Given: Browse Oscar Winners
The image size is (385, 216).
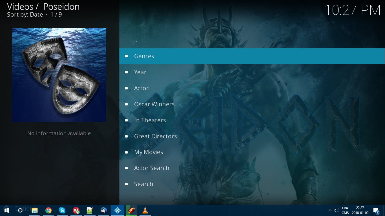Looking at the screenshot, I should pos(252,104).
